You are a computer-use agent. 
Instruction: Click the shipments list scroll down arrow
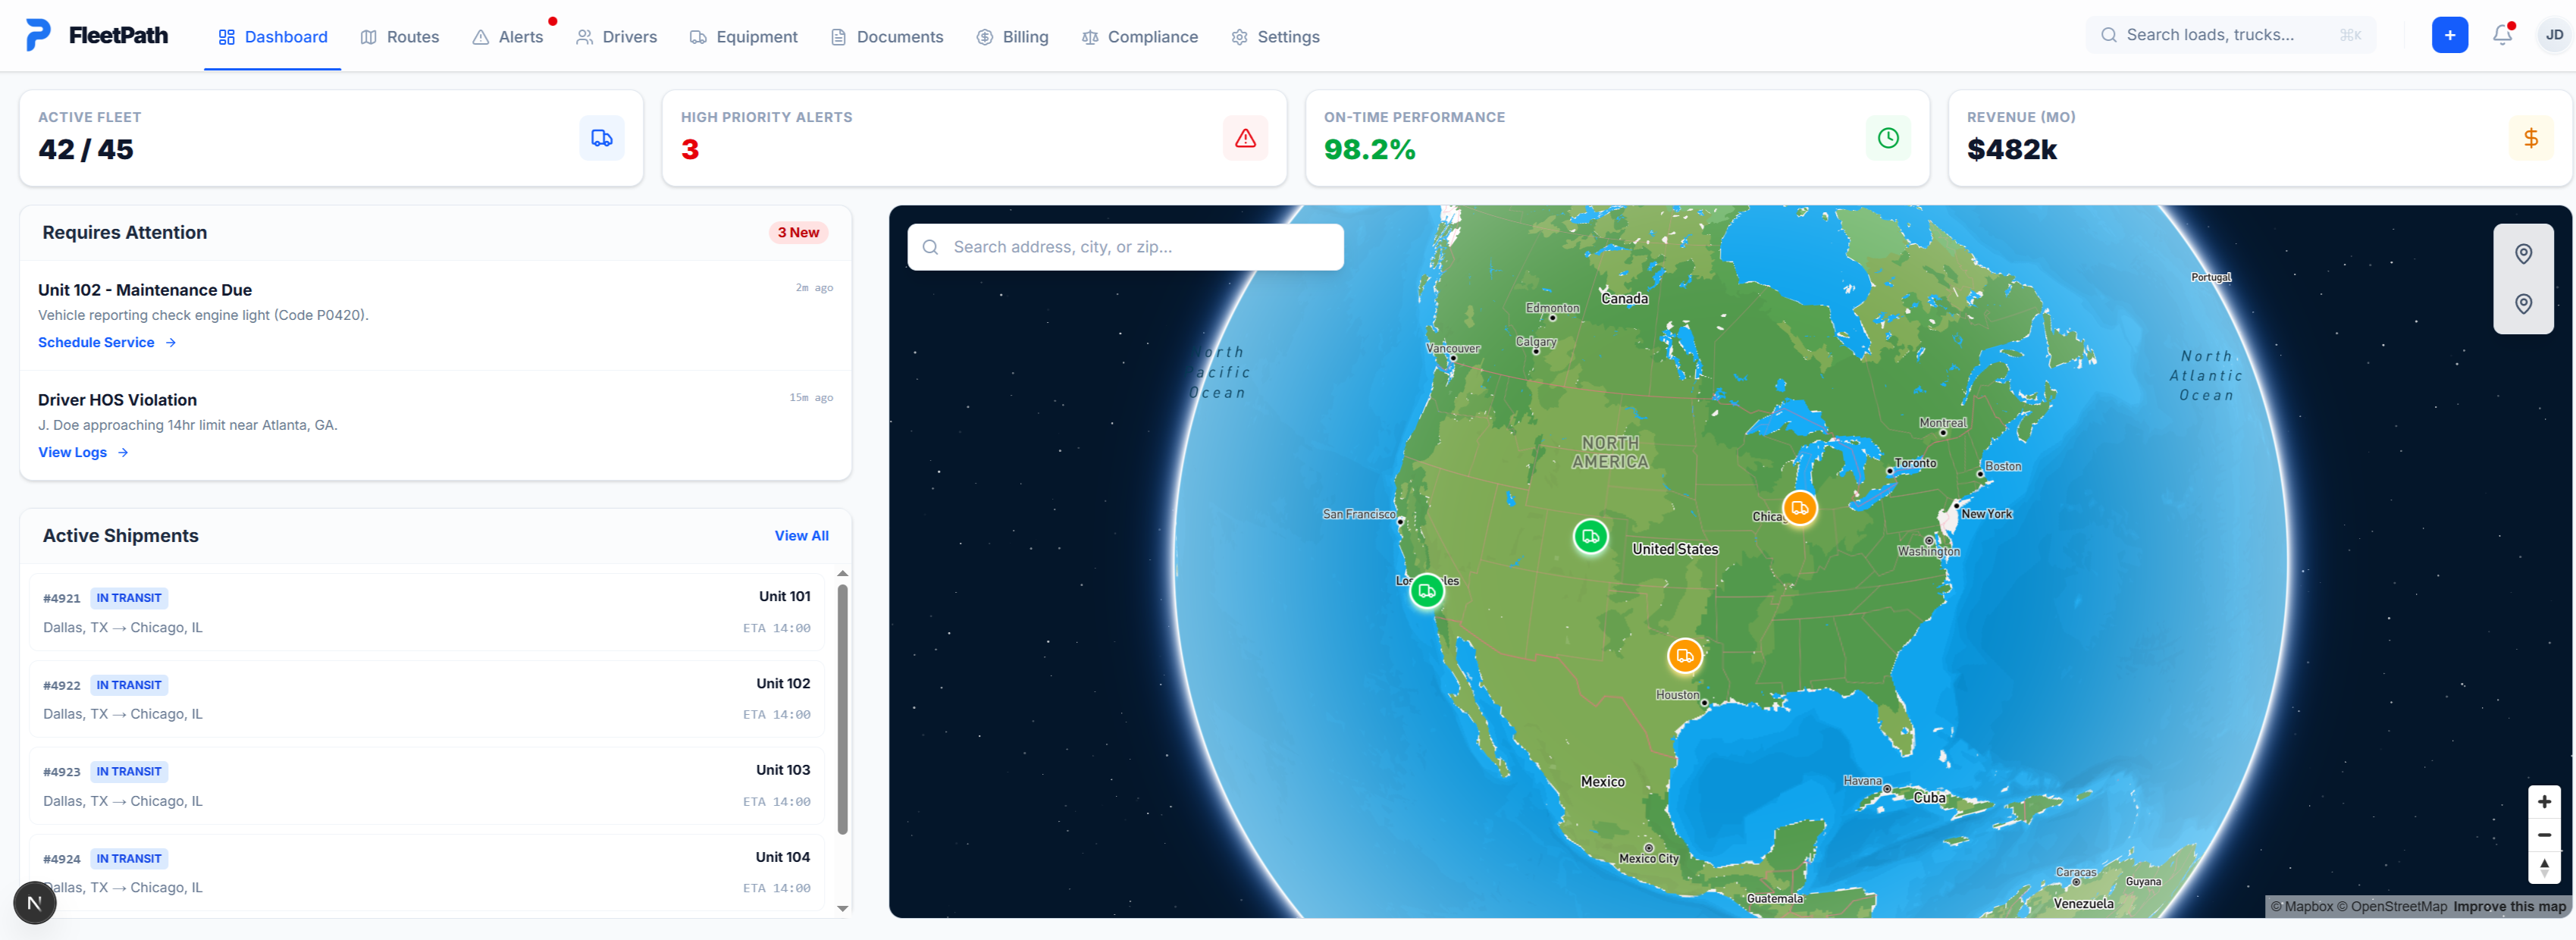[x=842, y=908]
